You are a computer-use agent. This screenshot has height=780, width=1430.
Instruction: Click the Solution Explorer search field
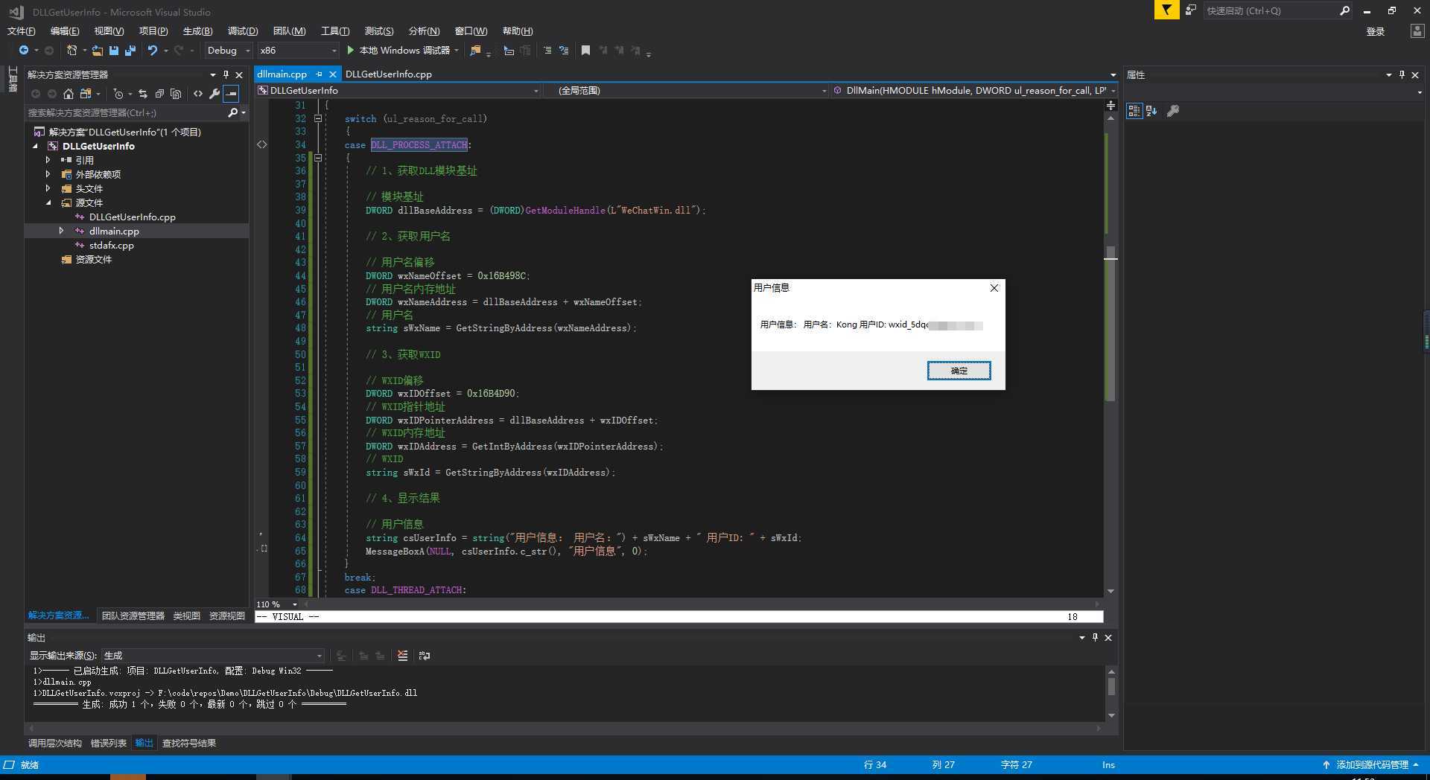(x=125, y=112)
